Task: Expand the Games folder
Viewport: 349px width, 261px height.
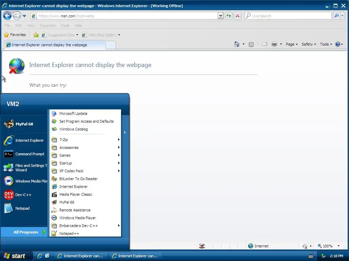Action: point(85,155)
